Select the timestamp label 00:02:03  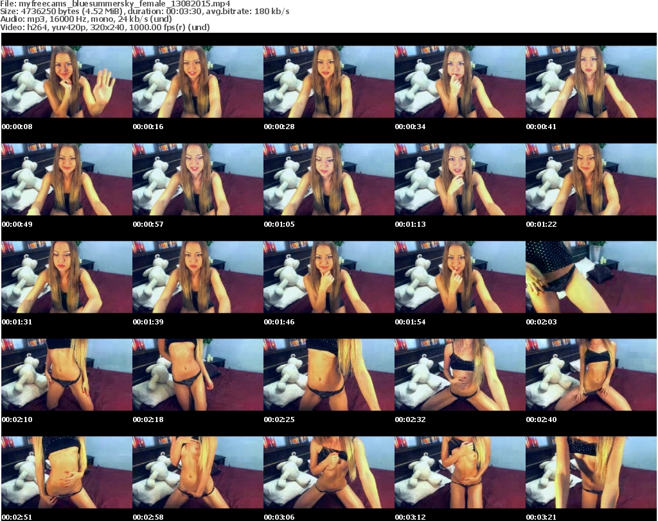[x=541, y=322]
